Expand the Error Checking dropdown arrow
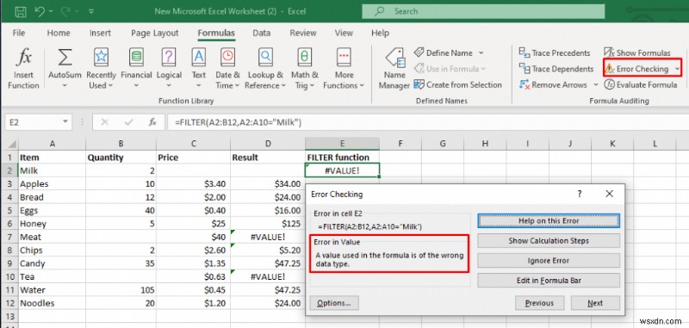The image size is (689, 328). 677,69
